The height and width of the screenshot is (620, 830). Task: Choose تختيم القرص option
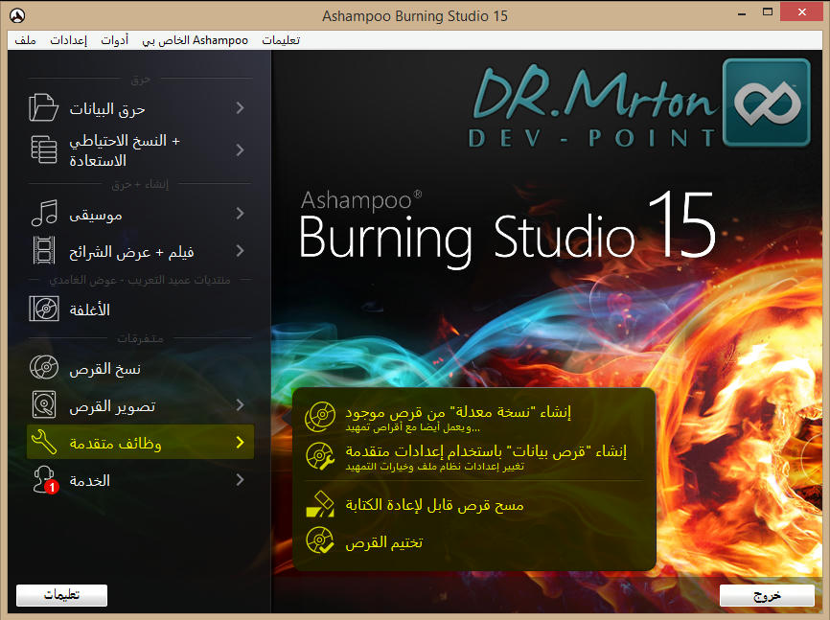pos(473,541)
